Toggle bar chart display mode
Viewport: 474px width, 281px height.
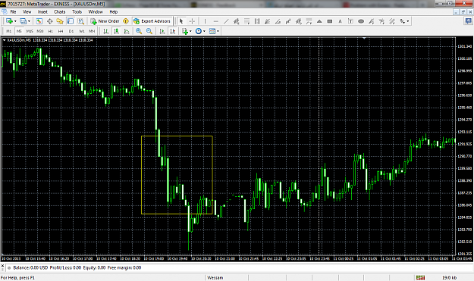[x=106, y=31]
